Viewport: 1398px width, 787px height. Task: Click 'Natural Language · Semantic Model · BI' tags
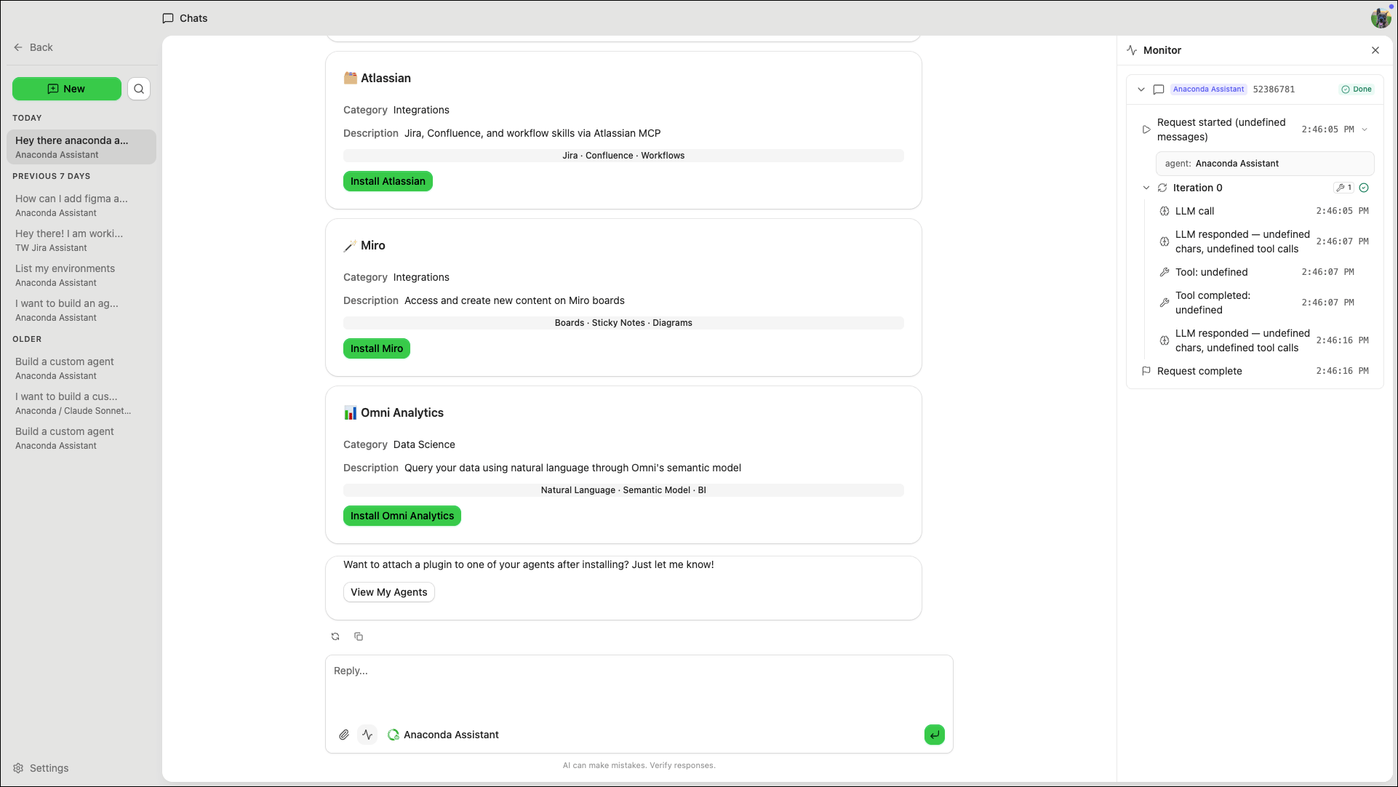(623, 490)
